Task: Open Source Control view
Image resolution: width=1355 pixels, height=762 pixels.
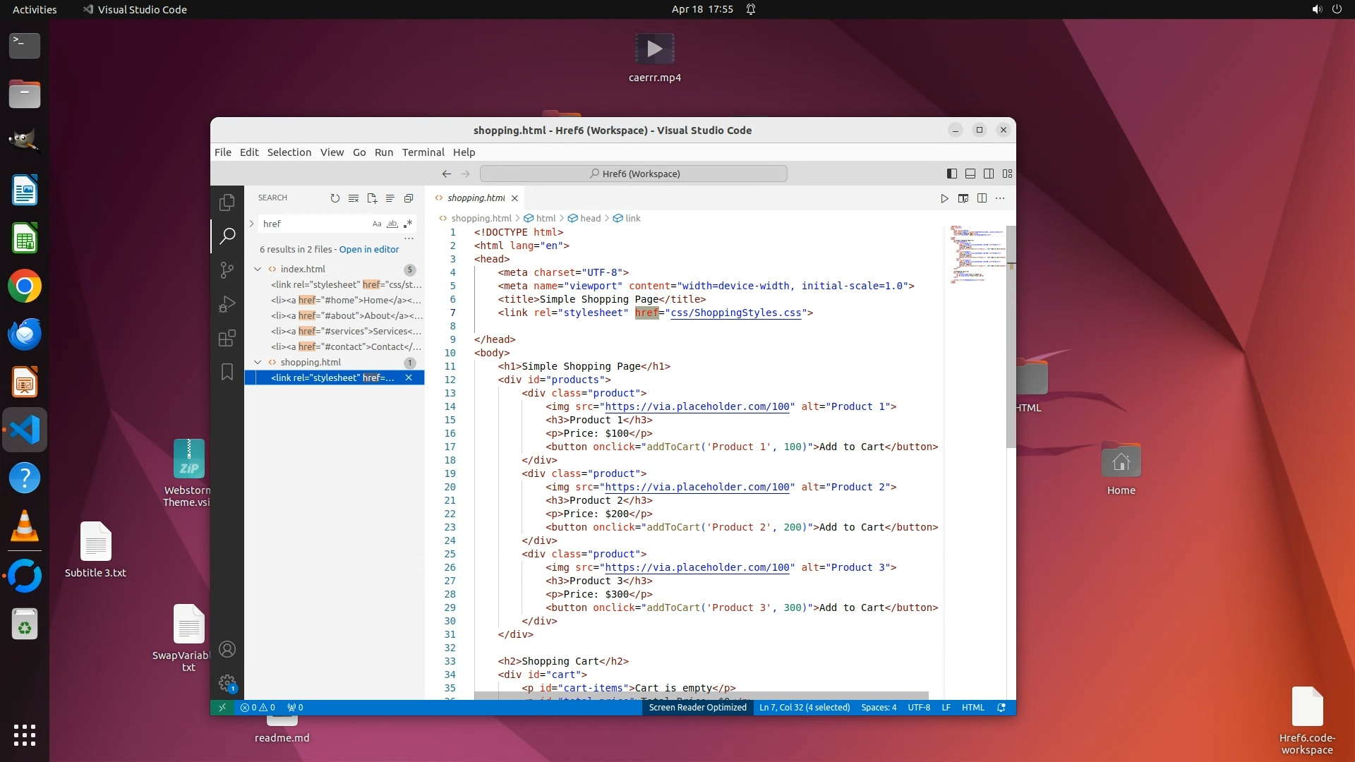Action: pos(227,270)
